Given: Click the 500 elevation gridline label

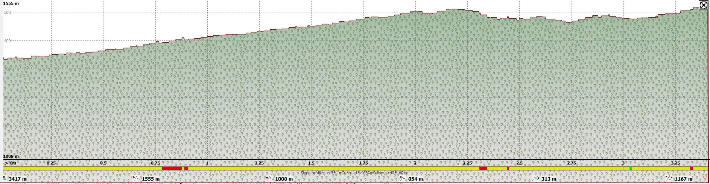Looking at the screenshot, I should pyautogui.click(x=7, y=12).
